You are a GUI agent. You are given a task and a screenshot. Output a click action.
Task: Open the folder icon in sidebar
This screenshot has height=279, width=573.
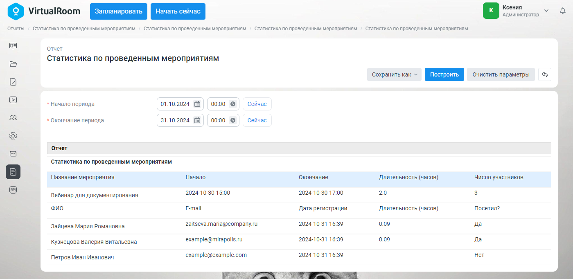13,64
